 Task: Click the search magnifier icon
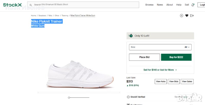tap(31, 5)
